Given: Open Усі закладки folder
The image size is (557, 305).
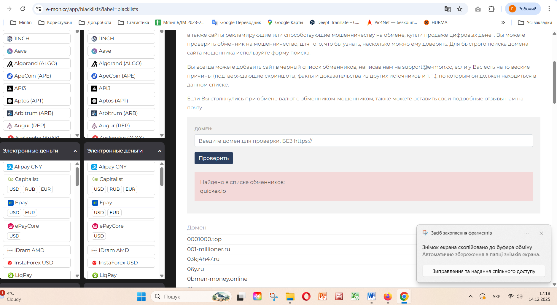Looking at the screenshot, I should [x=535, y=23].
